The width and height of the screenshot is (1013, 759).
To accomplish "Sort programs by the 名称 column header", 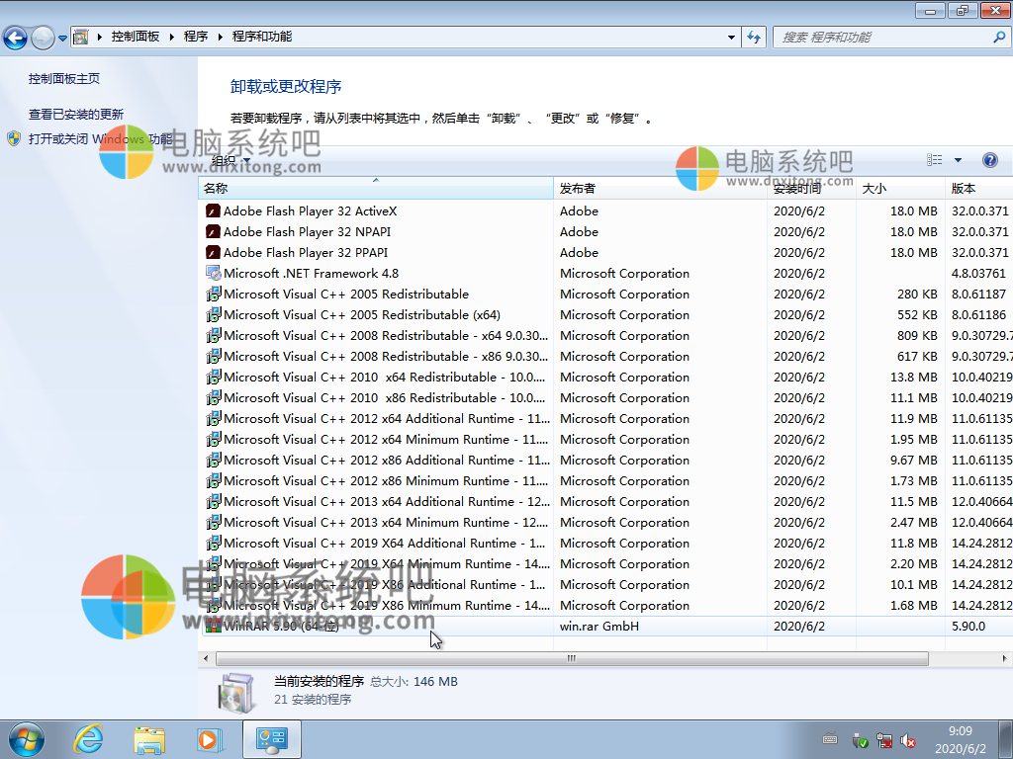I will (x=216, y=188).
